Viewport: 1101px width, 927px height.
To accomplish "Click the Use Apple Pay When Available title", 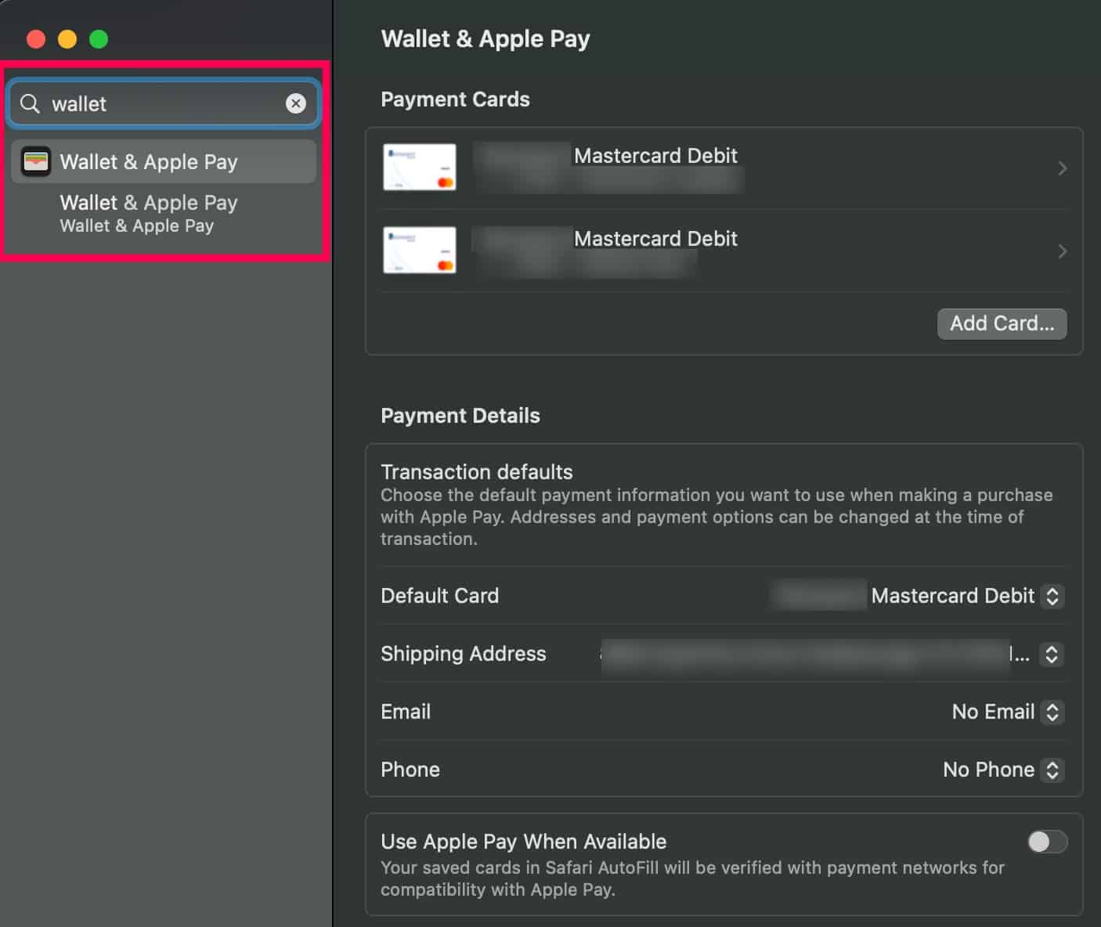I will click(523, 842).
